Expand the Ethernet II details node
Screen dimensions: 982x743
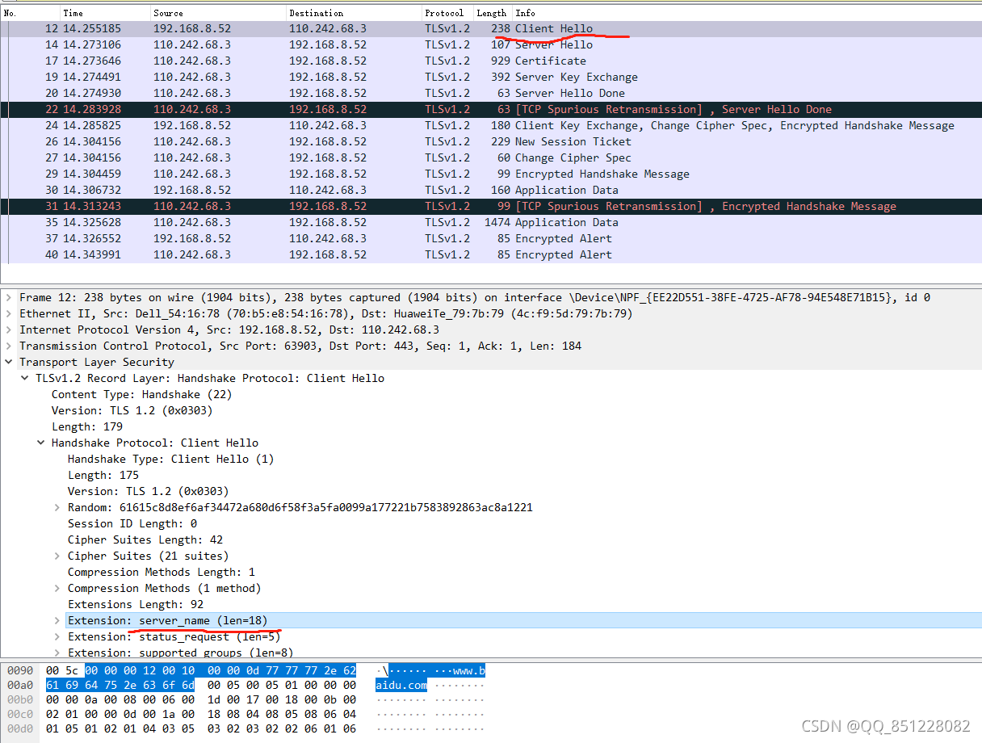click(9, 313)
